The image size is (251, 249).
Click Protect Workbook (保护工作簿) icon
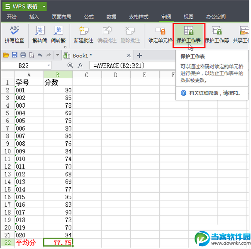point(217,30)
